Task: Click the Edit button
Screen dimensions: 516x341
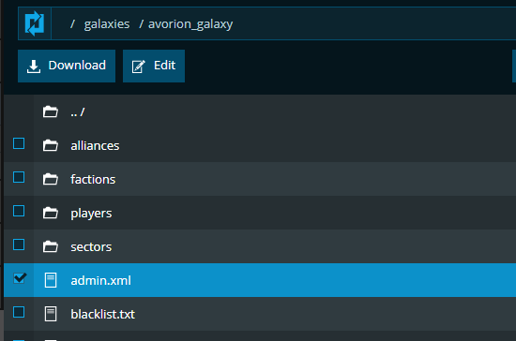Action: click(154, 66)
